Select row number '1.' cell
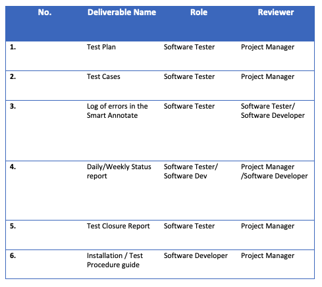 (13, 47)
